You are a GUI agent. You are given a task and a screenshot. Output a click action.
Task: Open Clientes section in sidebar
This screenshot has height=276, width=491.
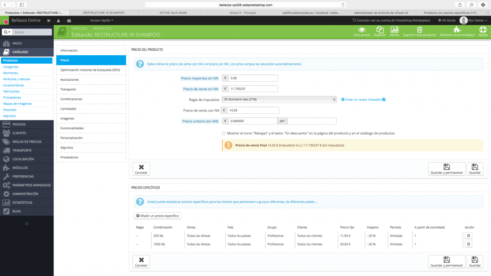(x=27, y=133)
